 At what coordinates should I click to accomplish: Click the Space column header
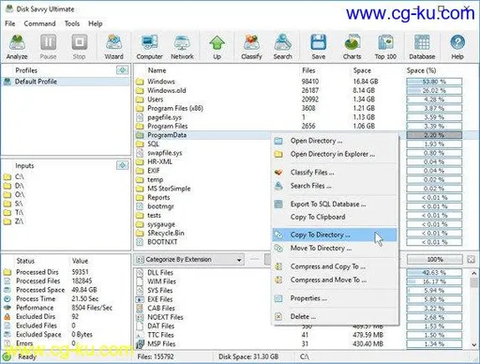[x=362, y=70]
